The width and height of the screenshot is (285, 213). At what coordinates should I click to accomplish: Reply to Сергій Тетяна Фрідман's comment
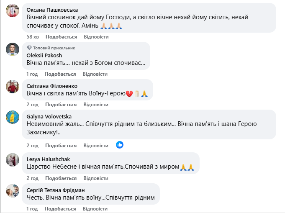(95, 208)
